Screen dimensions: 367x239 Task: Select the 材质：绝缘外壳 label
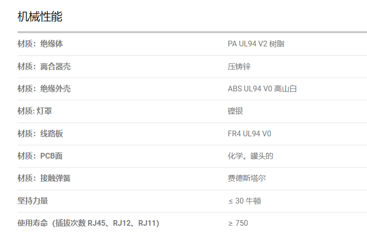[44, 89]
